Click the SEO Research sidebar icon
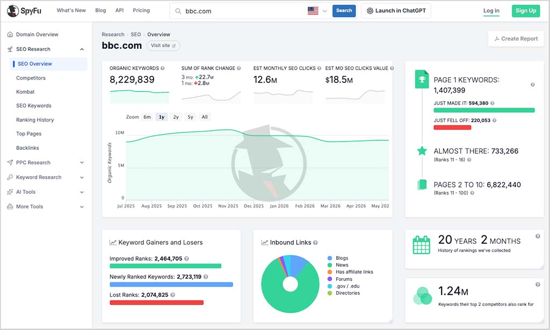The image size is (550, 330). click(10, 49)
